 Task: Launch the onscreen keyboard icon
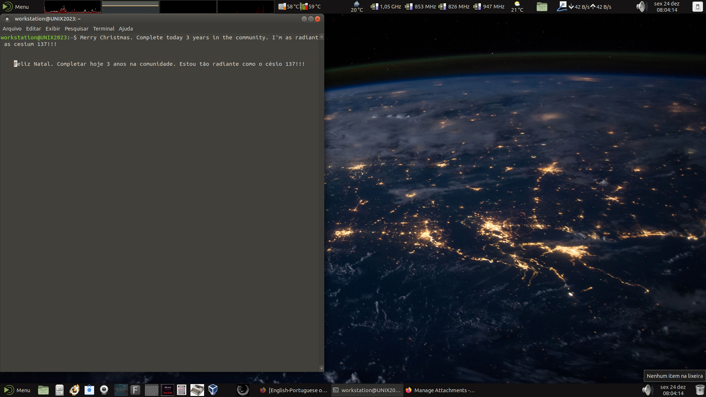[151, 390]
